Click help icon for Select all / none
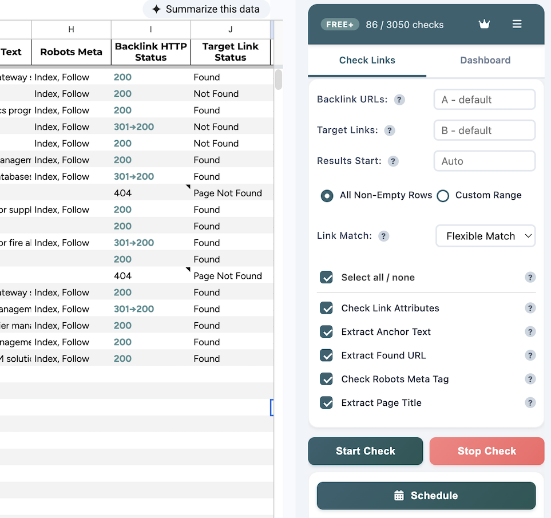Viewport: 551px width, 518px height. click(530, 277)
